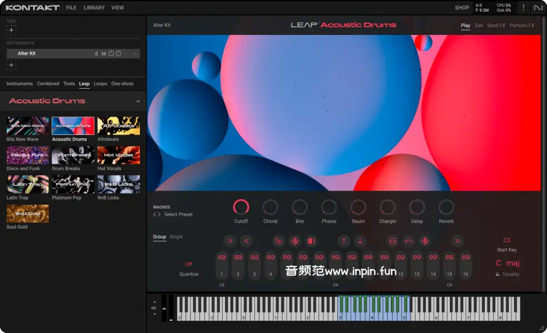
Task: Click the loop icon above pad 16
Action: click(465, 258)
